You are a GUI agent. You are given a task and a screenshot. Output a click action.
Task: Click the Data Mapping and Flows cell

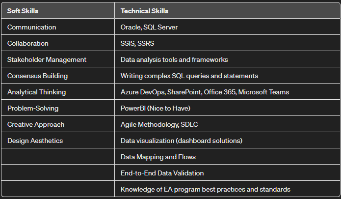point(227,157)
